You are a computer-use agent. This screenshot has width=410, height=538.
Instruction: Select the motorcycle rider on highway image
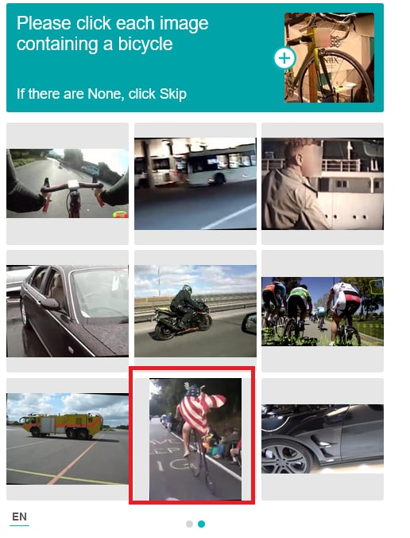[x=195, y=311]
